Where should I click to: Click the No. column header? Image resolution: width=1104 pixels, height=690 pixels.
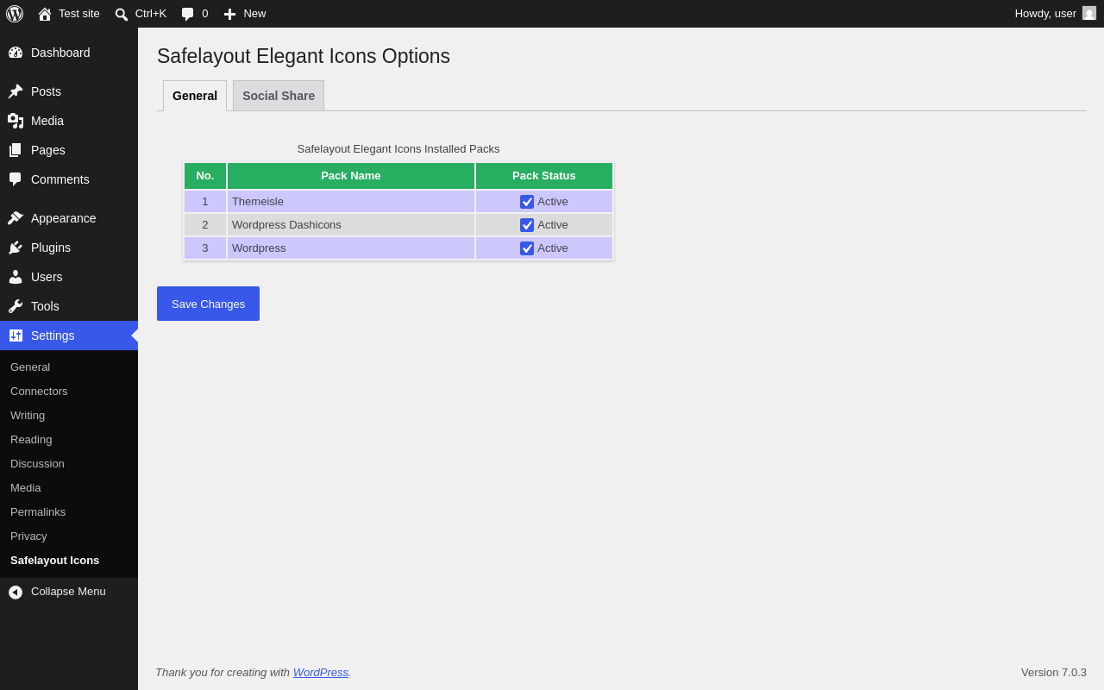click(x=205, y=176)
